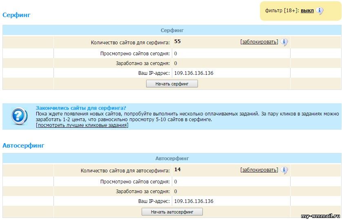Click the blue question mark help icon
Screen dimensions: 342x220
click(20, 116)
